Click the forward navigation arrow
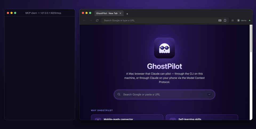 point(91,20)
